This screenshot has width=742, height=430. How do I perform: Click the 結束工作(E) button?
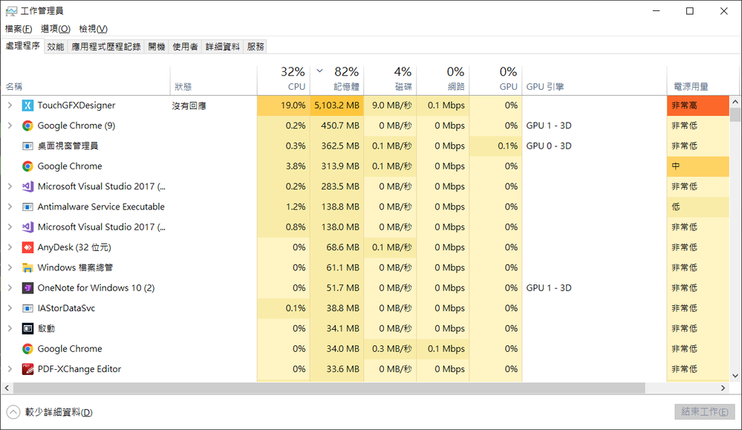705,412
